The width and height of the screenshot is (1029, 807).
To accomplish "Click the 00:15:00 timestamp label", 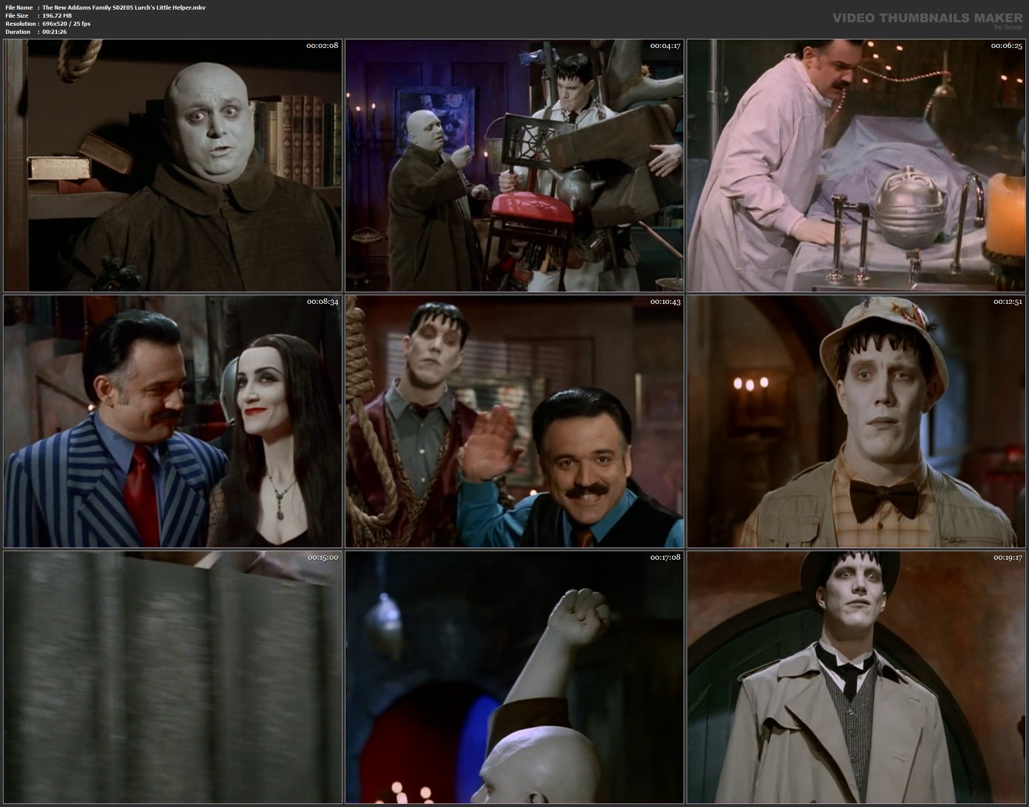I will pyautogui.click(x=323, y=558).
